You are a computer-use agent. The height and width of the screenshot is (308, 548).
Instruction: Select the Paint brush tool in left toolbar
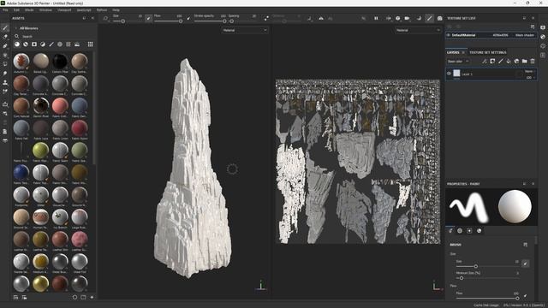pyautogui.click(x=5, y=27)
